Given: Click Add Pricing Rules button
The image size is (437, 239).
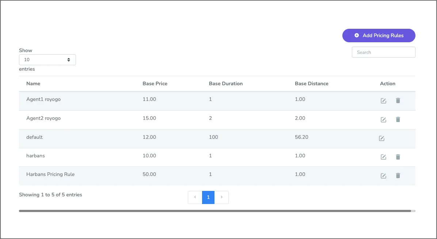Looking at the screenshot, I should point(379,36).
